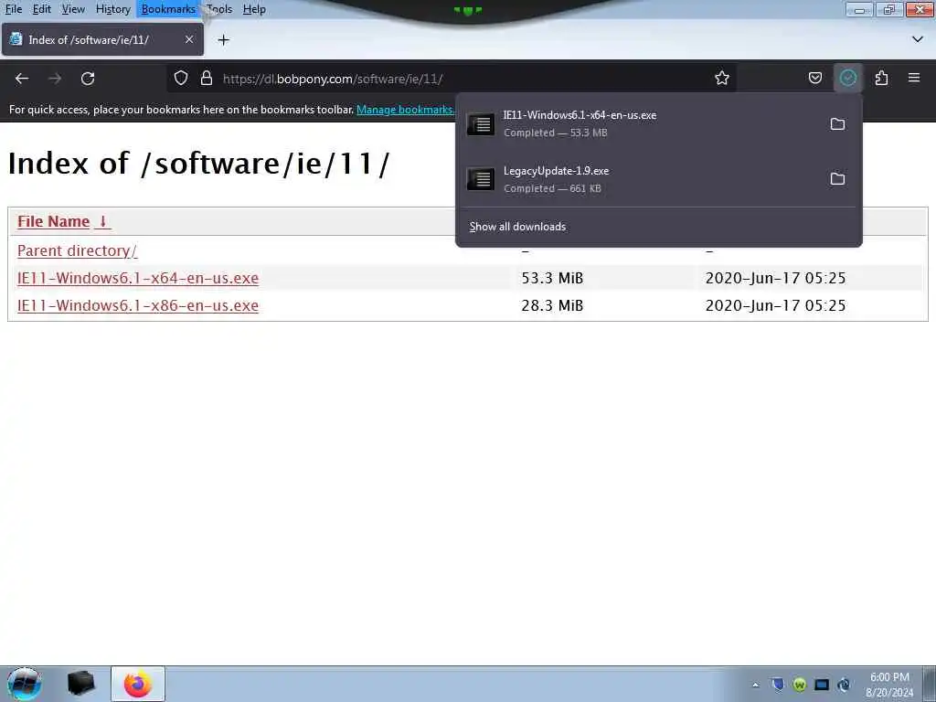Show LegacyUpdate-1.9.exe in its folder
936x702 pixels.
pyautogui.click(x=837, y=178)
